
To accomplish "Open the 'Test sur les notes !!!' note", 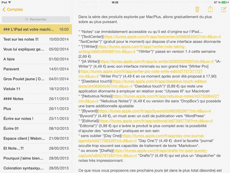I will coord(36,39).
